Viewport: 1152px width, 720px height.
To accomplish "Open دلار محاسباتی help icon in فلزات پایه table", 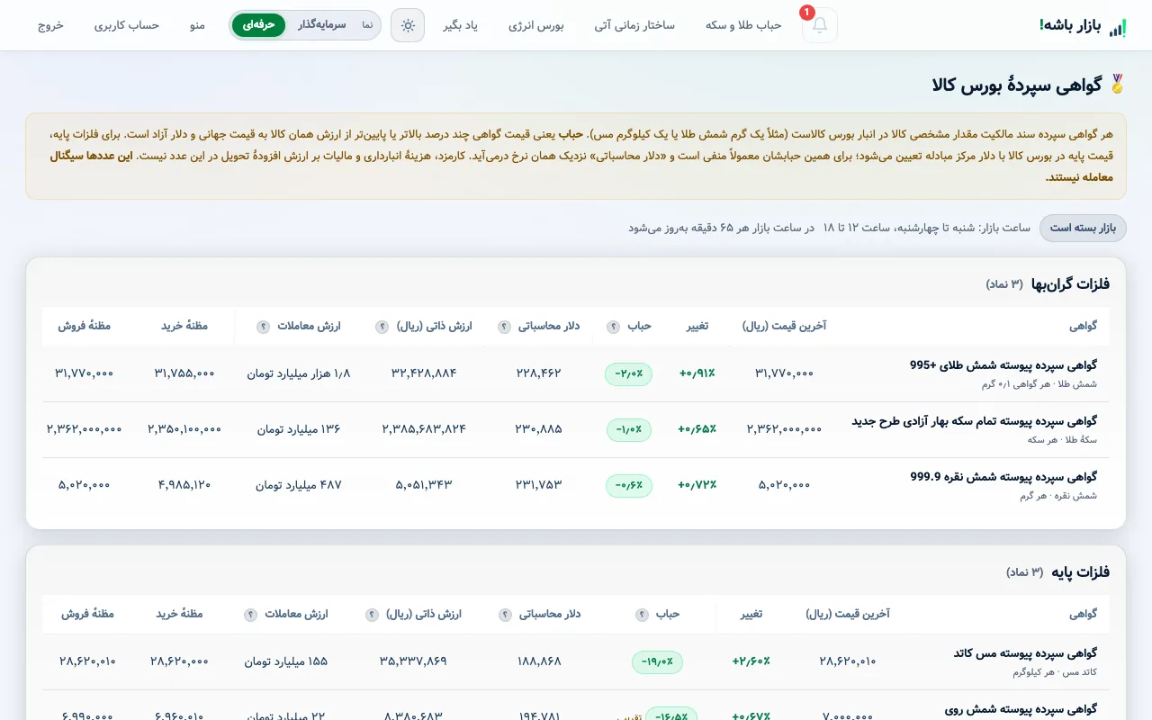I will pyautogui.click(x=505, y=615).
